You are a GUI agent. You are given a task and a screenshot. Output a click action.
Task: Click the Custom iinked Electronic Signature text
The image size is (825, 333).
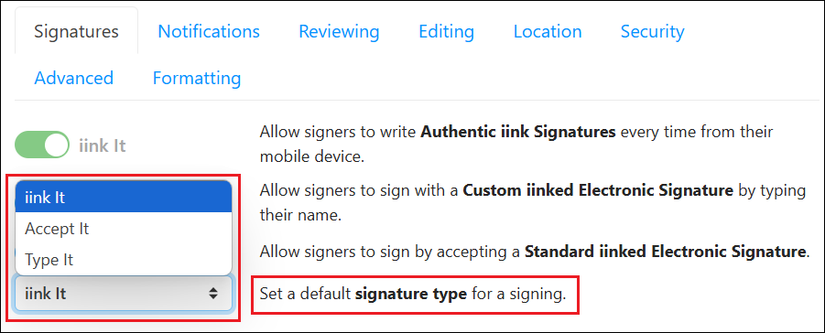598,190
